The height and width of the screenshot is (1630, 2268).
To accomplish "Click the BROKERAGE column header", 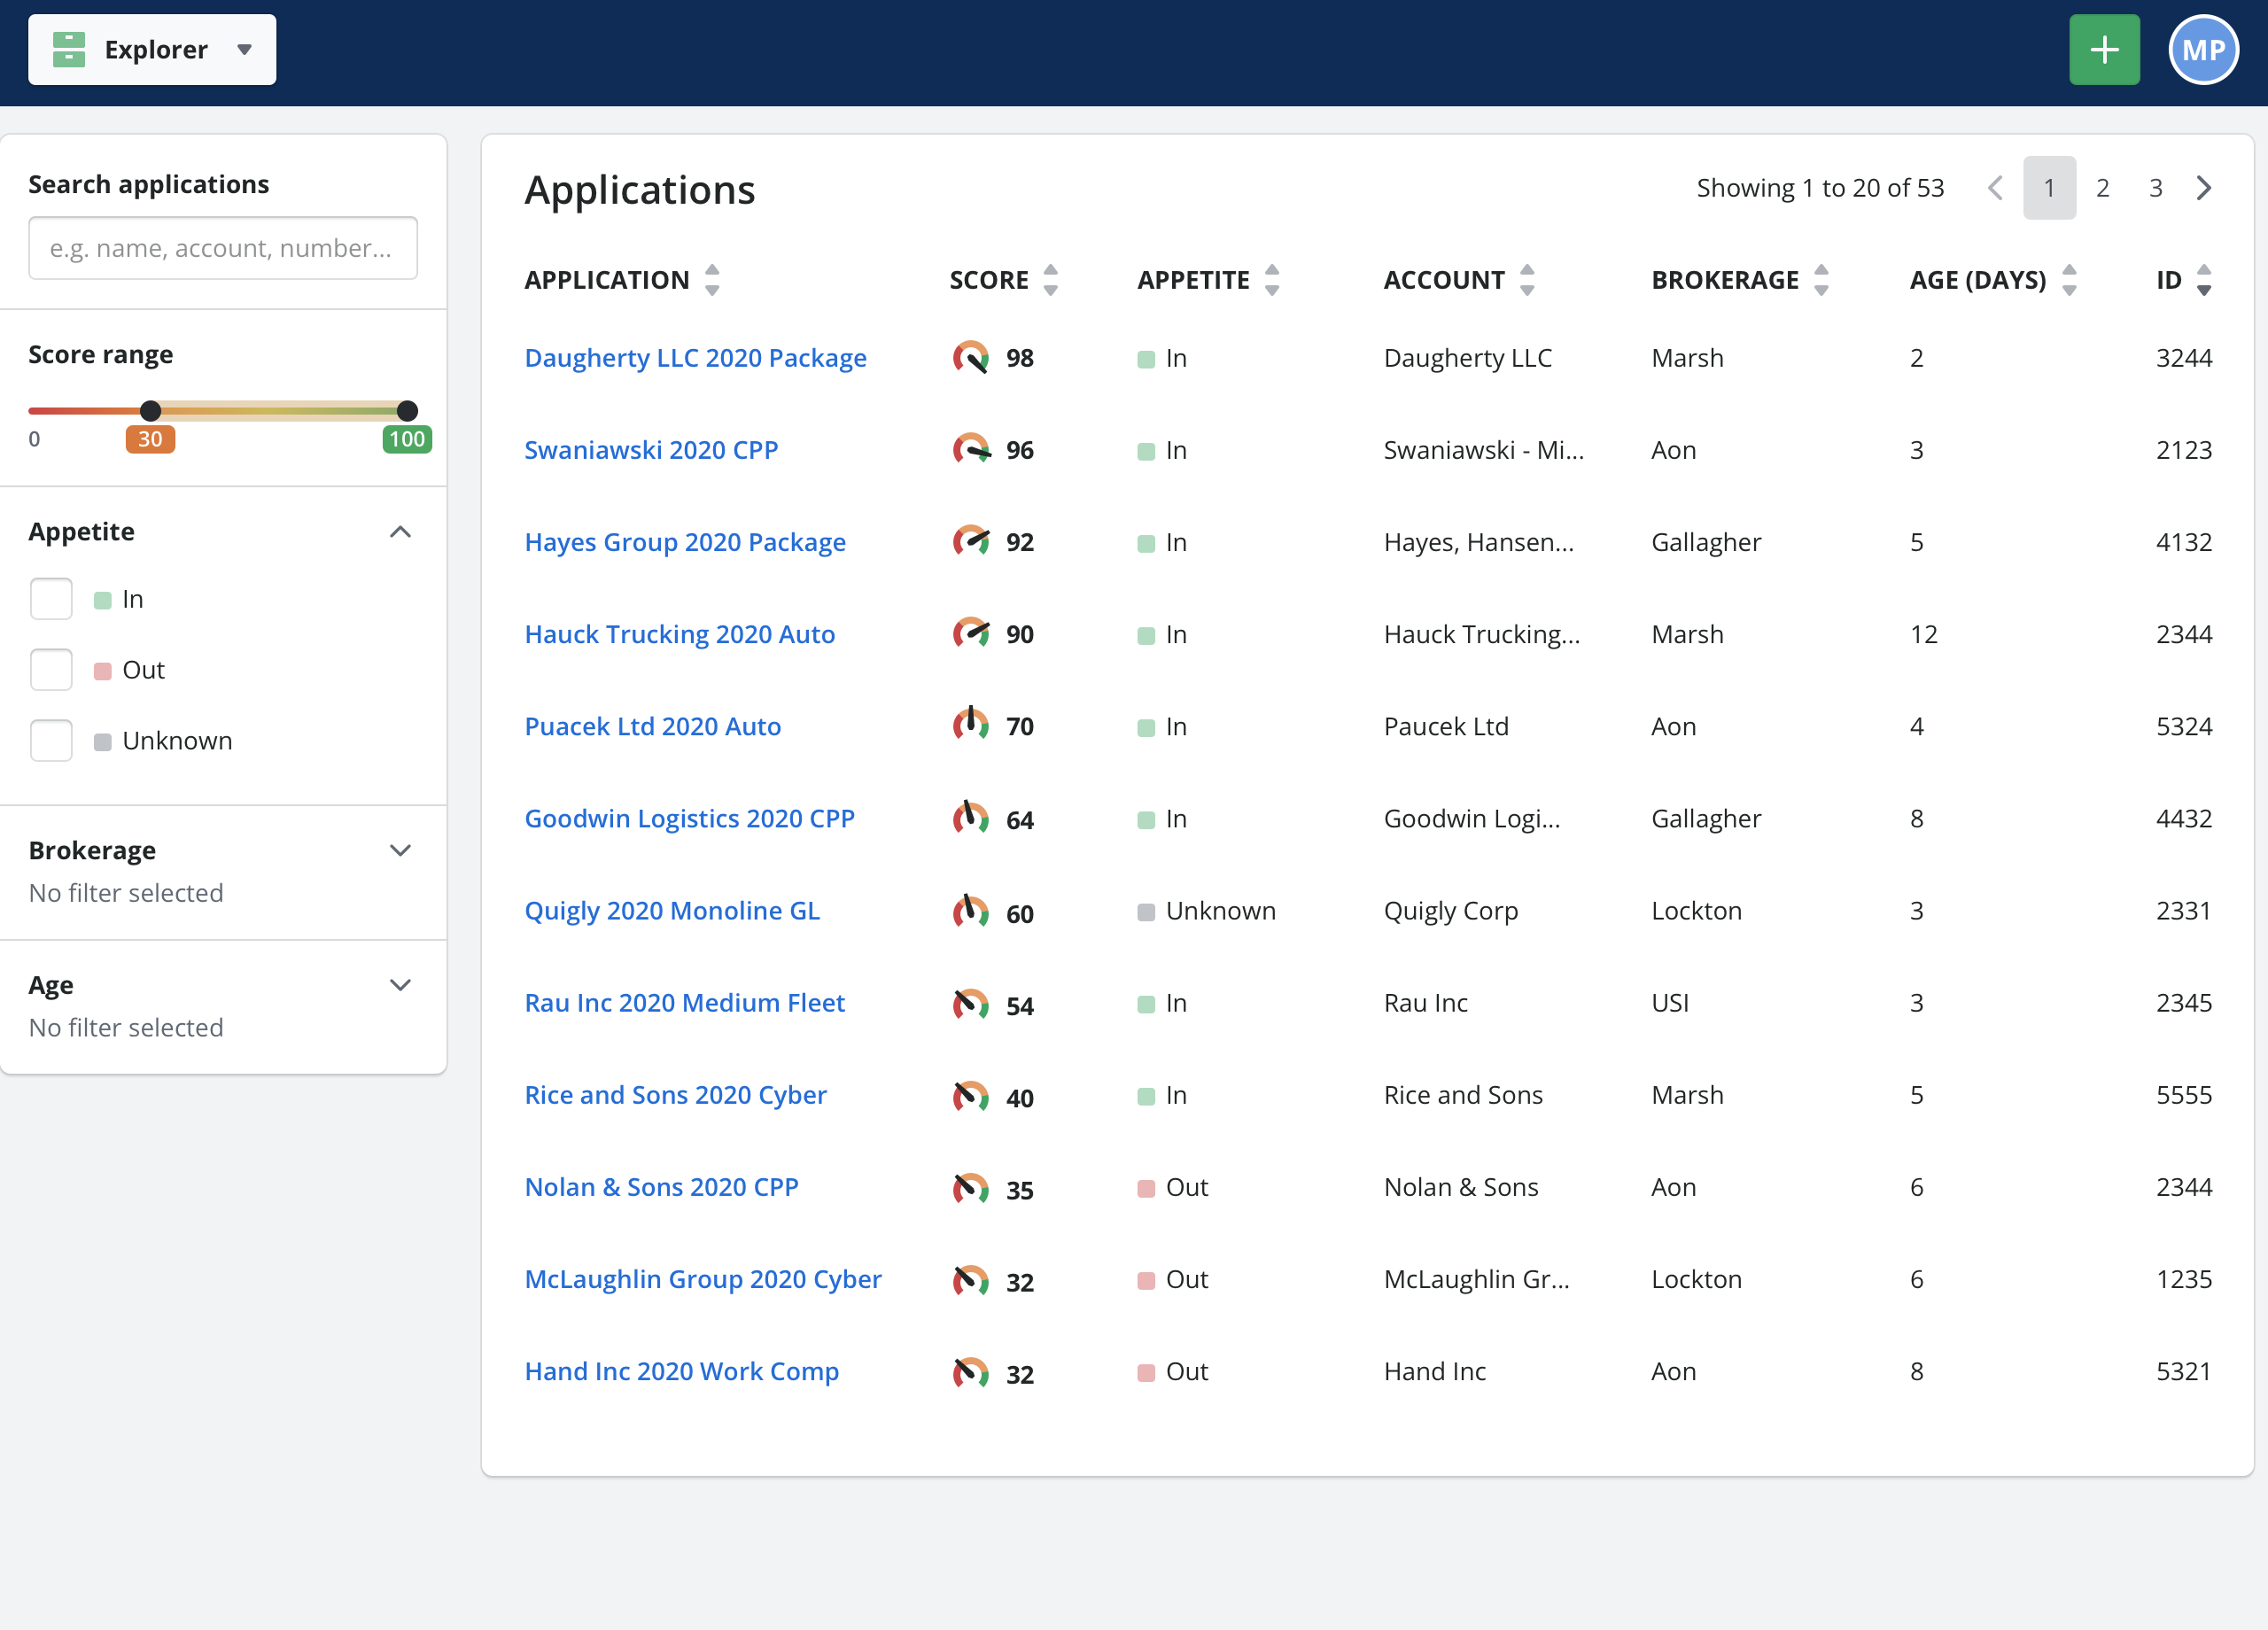I will coord(1725,280).
